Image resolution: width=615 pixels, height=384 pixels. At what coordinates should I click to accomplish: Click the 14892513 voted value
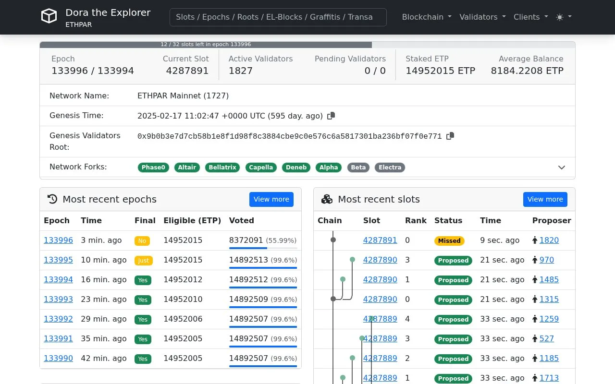click(x=248, y=260)
